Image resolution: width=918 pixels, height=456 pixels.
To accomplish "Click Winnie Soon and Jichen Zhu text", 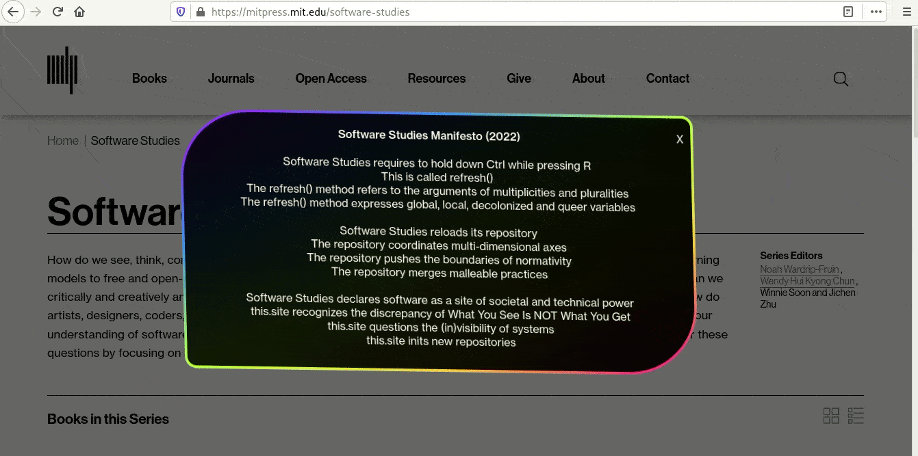I will [808, 298].
